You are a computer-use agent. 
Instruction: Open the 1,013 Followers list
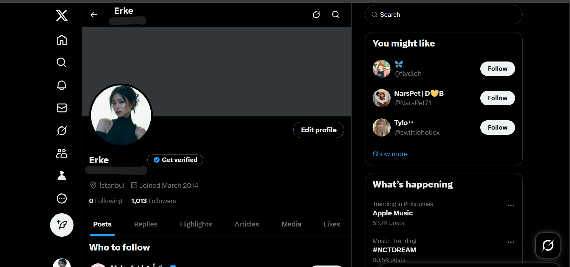(x=153, y=201)
